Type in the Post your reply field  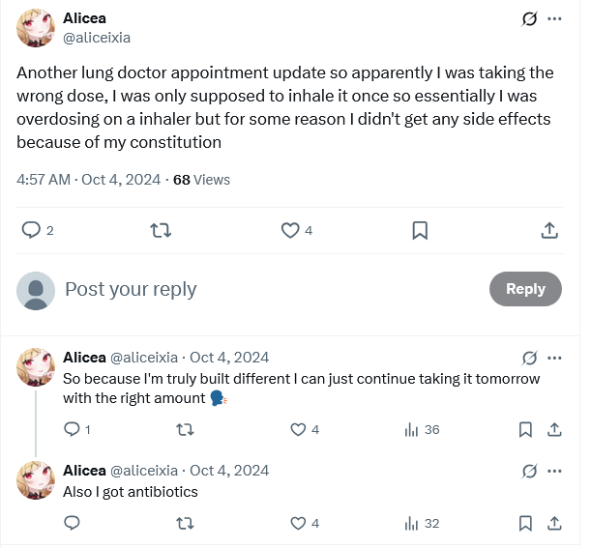(x=271, y=289)
